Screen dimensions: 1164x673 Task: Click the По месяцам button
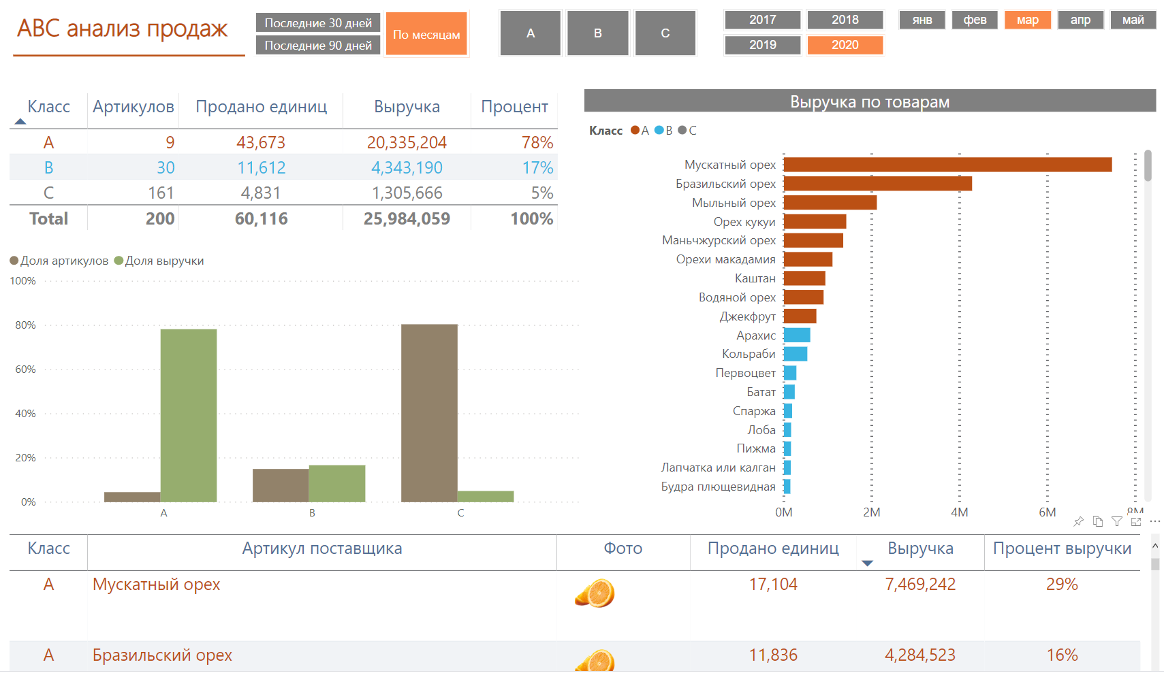(426, 34)
